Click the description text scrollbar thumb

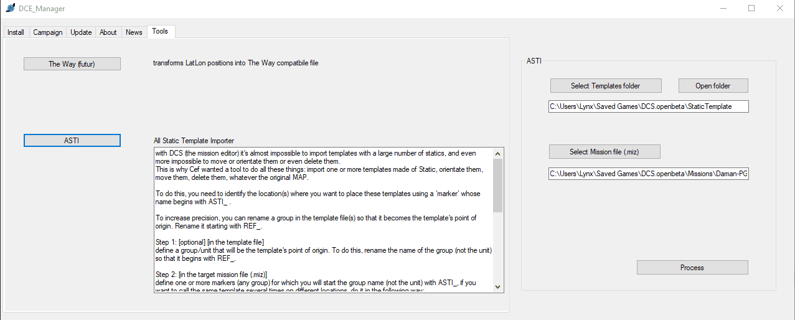point(497,186)
